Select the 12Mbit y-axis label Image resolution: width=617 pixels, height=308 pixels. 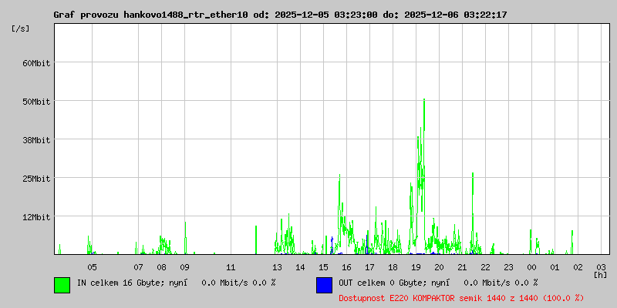pos(35,216)
